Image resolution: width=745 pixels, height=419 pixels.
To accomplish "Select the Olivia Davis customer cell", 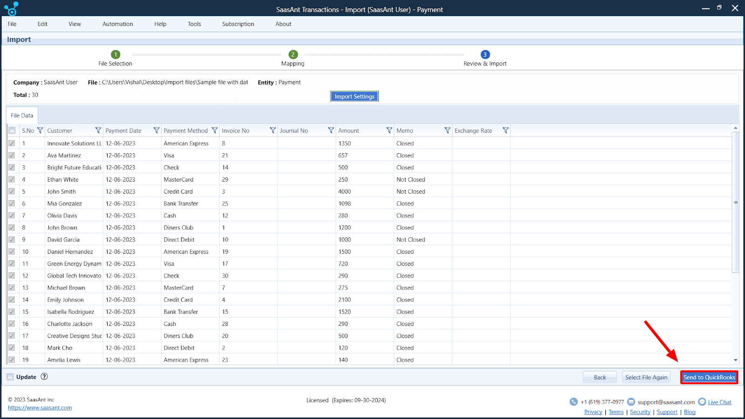I will pyautogui.click(x=74, y=216).
